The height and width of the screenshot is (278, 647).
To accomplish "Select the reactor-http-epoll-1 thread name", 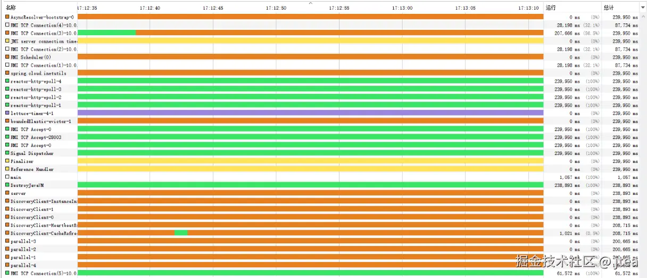I will [x=36, y=105].
